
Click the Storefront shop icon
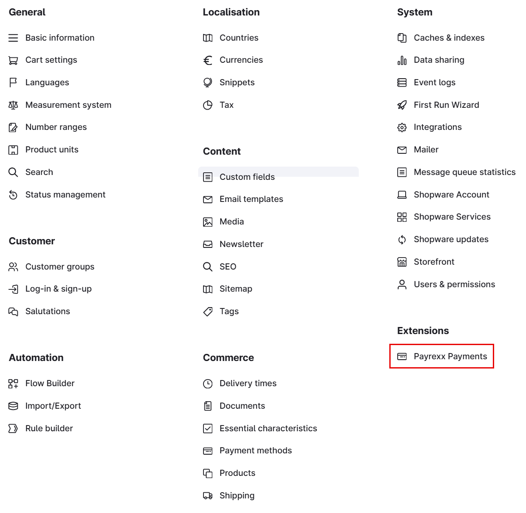coord(402,262)
